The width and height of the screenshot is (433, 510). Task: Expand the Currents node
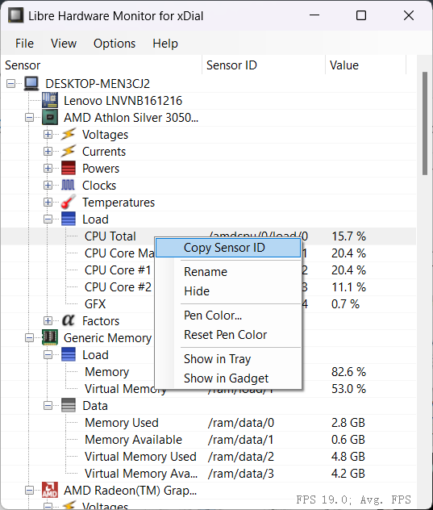pos(48,151)
